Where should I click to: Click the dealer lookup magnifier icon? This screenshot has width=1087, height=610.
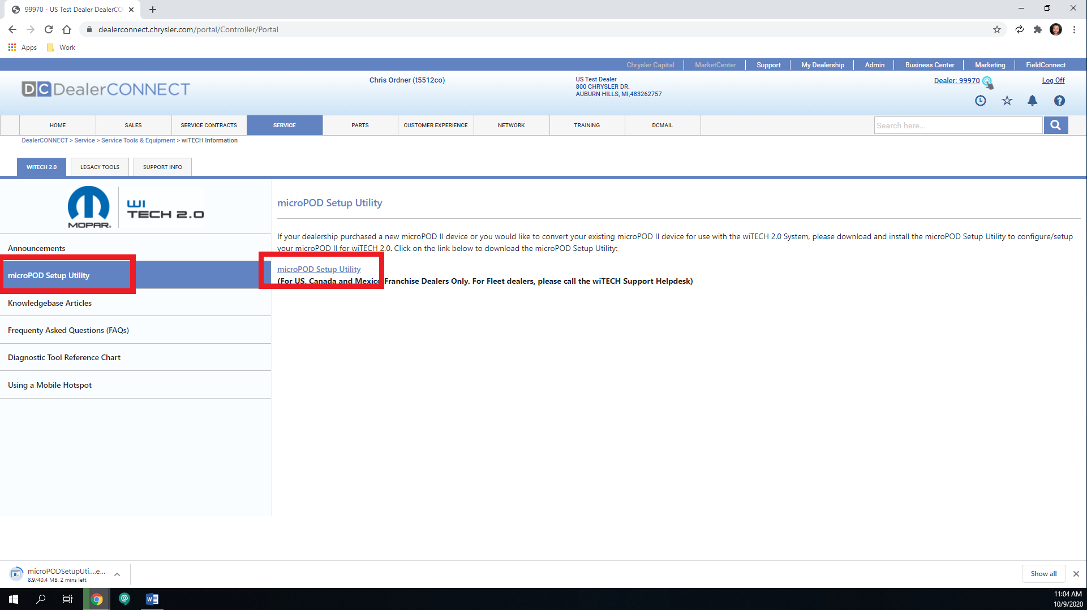click(x=988, y=82)
